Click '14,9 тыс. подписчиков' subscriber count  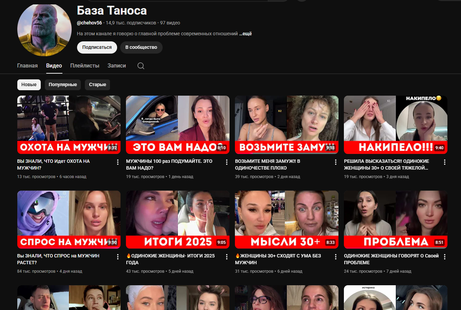131,23
